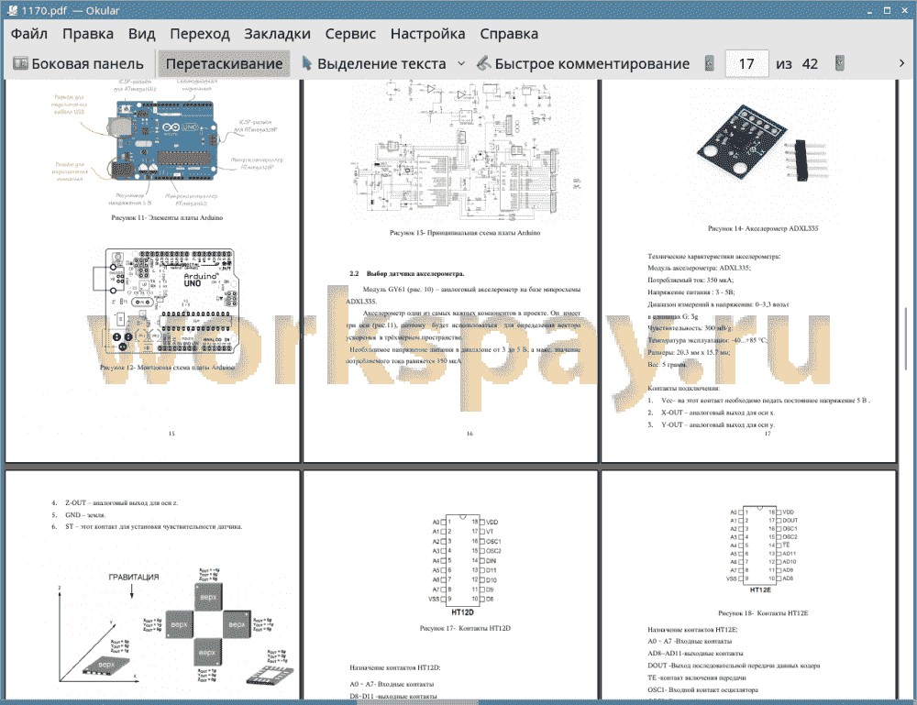Click list item 'GND – земля.'
Image resolution: width=917 pixels, height=705 pixels.
click(78, 515)
